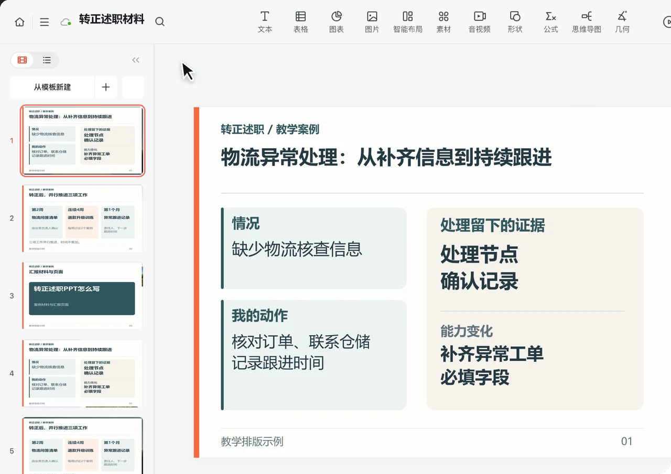Switch to outline list view
This screenshot has width=671, height=474.
coord(47,60)
